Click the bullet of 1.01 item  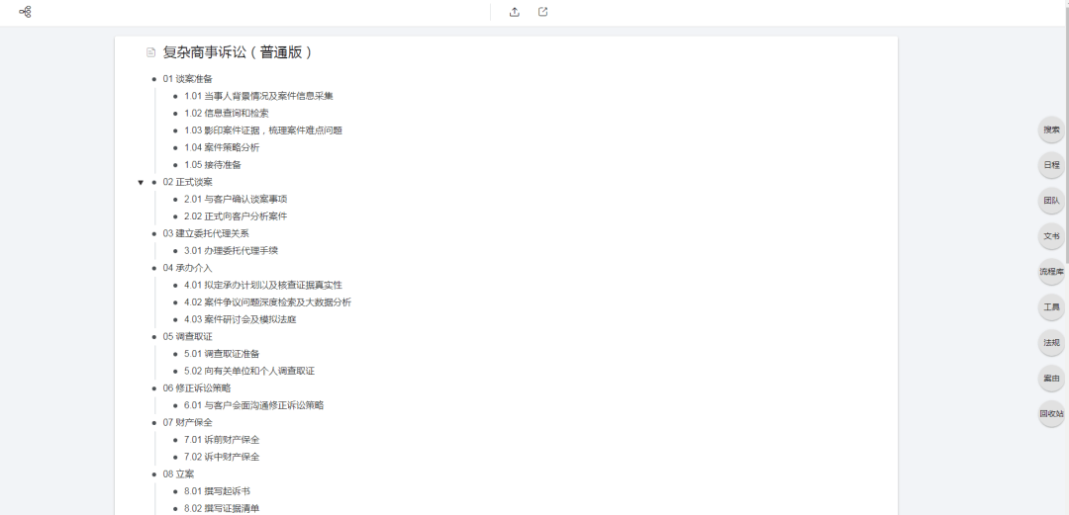coord(176,96)
